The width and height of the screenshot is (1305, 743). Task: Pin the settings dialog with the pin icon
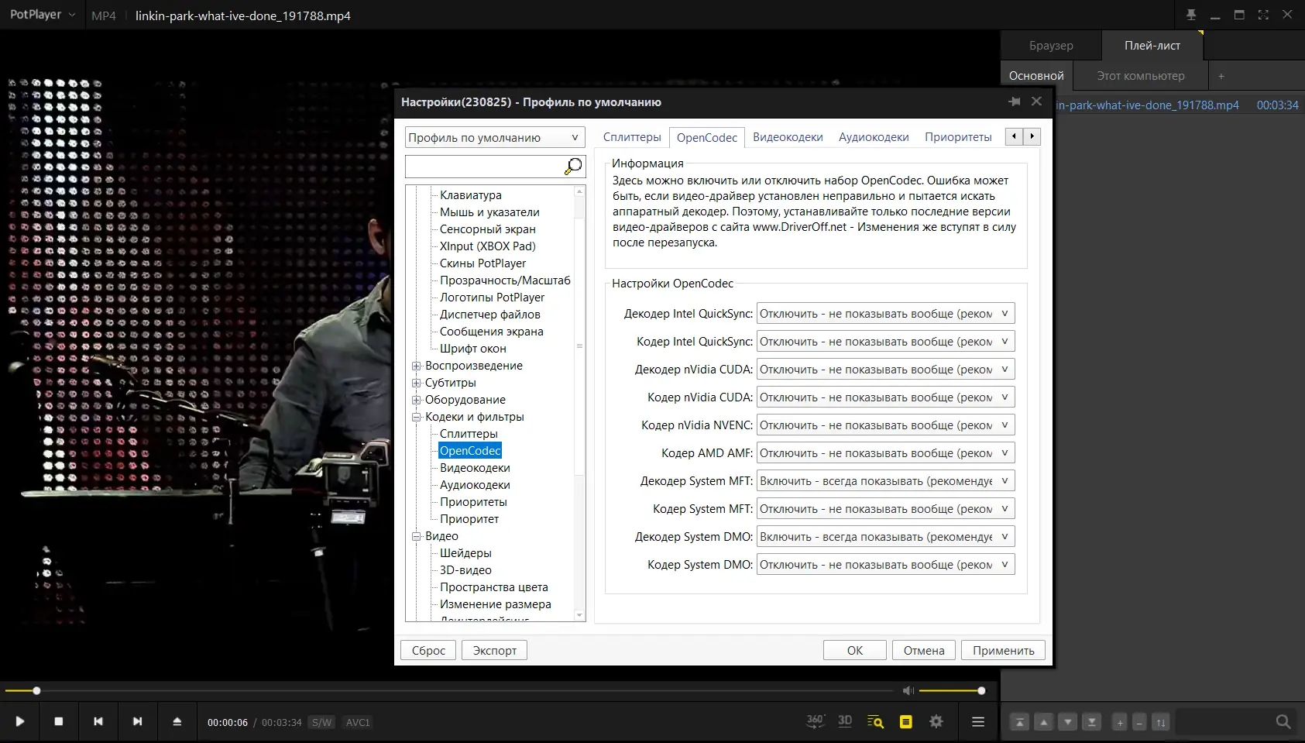[1014, 101]
